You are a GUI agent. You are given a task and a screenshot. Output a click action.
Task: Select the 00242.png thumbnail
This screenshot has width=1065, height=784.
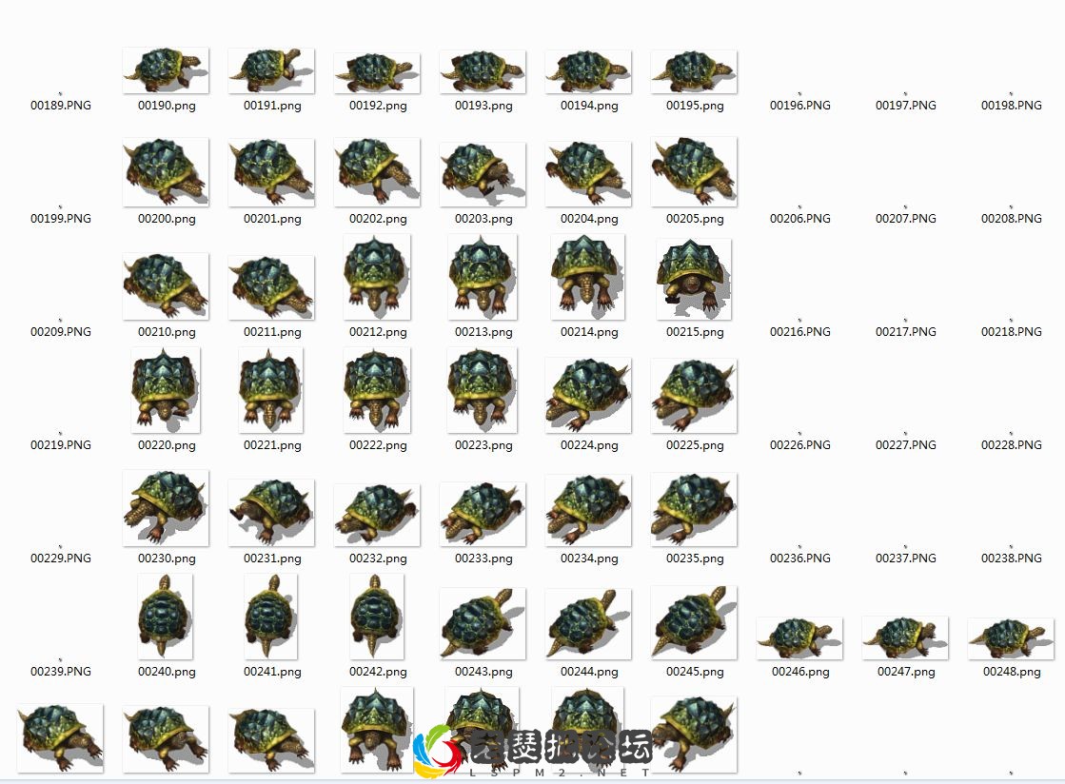(377, 617)
